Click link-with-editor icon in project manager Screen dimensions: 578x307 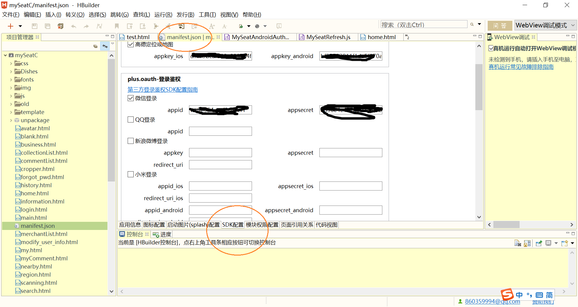tap(105, 46)
